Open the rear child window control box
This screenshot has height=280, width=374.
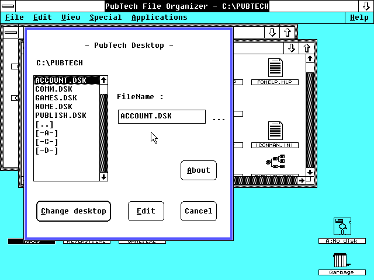pyautogui.click(x=11, y=32)
